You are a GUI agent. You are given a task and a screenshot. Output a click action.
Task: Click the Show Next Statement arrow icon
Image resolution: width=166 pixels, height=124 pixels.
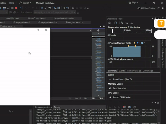(25, 8)
